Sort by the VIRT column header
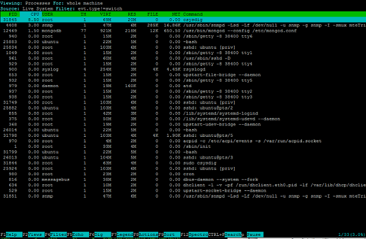 pyautogui.click(x=106, y=14)
